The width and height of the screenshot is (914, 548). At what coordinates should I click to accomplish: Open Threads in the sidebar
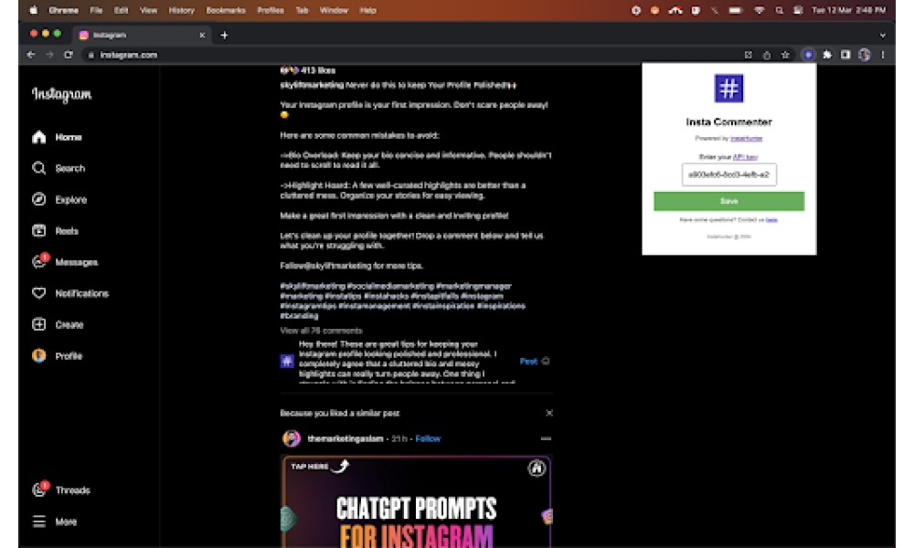(x=60, y=490)
